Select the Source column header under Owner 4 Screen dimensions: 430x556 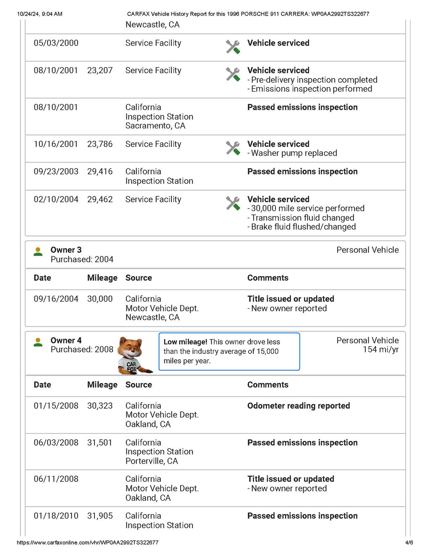click(x=139, y=385)
